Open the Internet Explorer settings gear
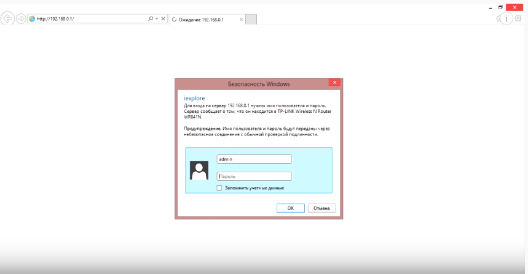528x274 pixels. click(518, 19)
